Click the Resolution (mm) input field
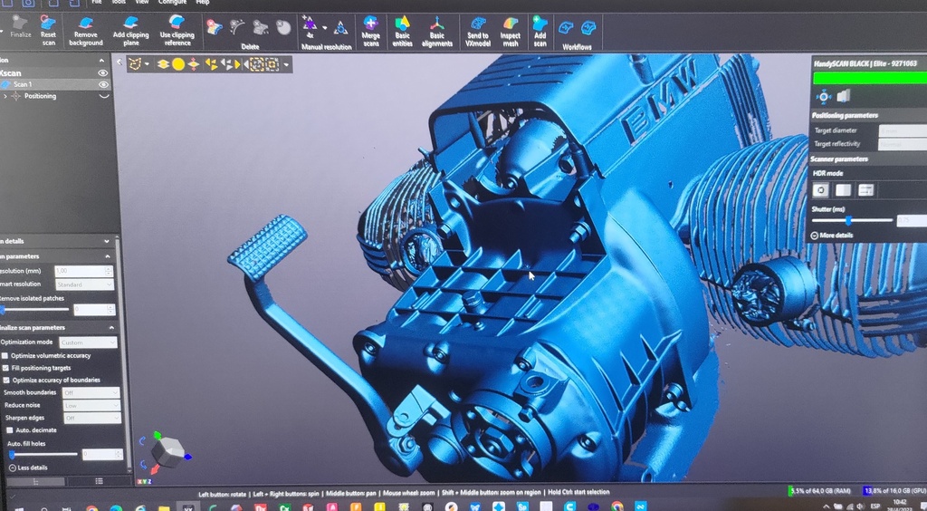The width and height of the screenshot is (927, 511). pyautogui.click(x=83, y=271)
